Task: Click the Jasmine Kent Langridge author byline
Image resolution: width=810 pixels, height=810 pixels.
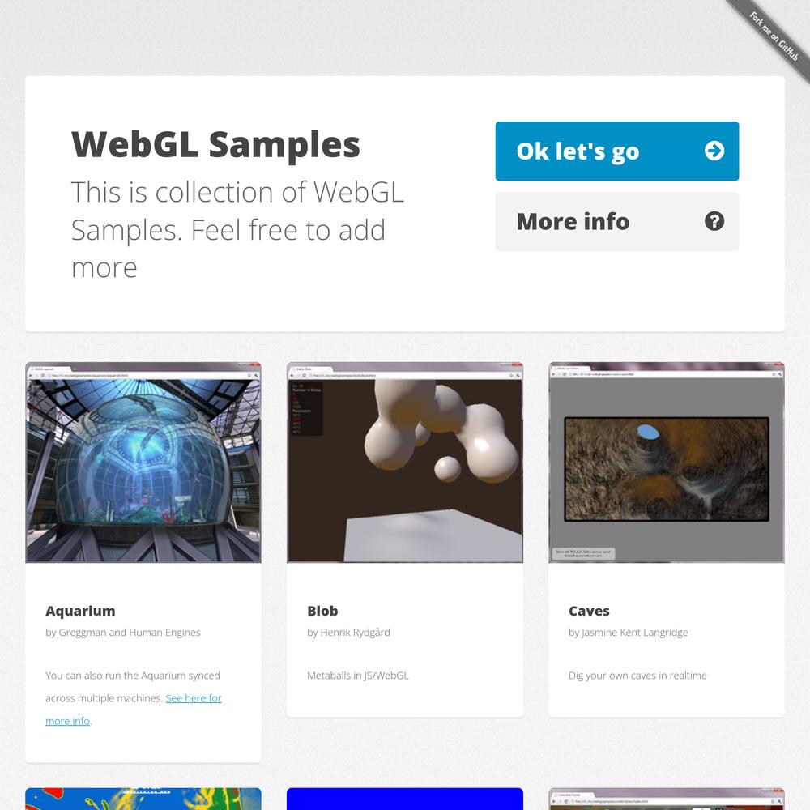Action: tap(629, 633)
